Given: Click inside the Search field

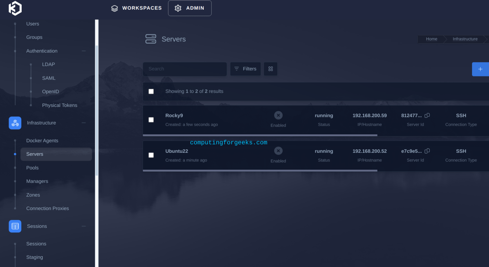Looking at the screenshot, I should pos(185,69).
